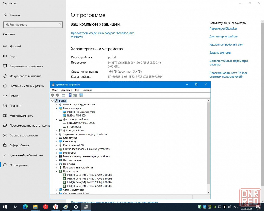Viewport: 264px width, 211px height.
Task: Open Параметры BitLocker link
Action: (x=223, y=28)
